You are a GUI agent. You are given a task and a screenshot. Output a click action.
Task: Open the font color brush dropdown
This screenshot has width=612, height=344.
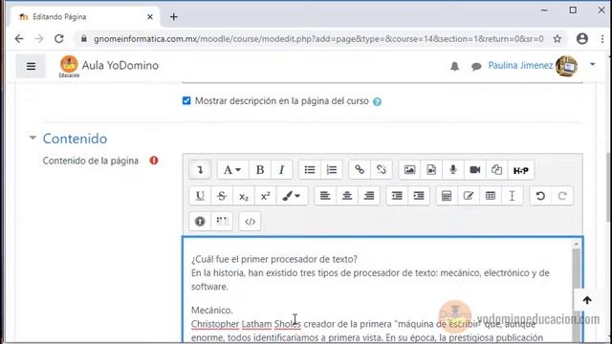coord(292,195)
